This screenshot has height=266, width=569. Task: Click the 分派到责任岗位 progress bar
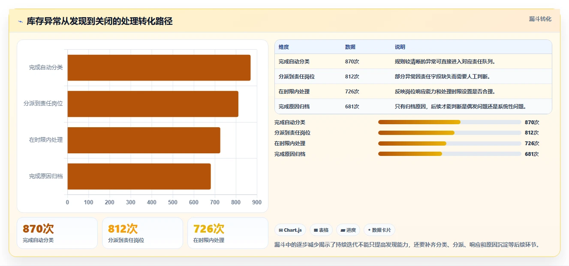(449, 133)
